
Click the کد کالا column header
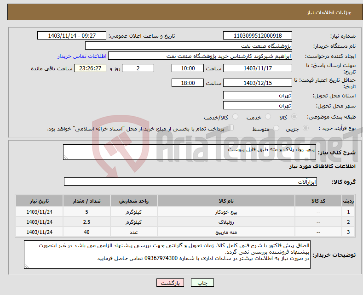318,201
